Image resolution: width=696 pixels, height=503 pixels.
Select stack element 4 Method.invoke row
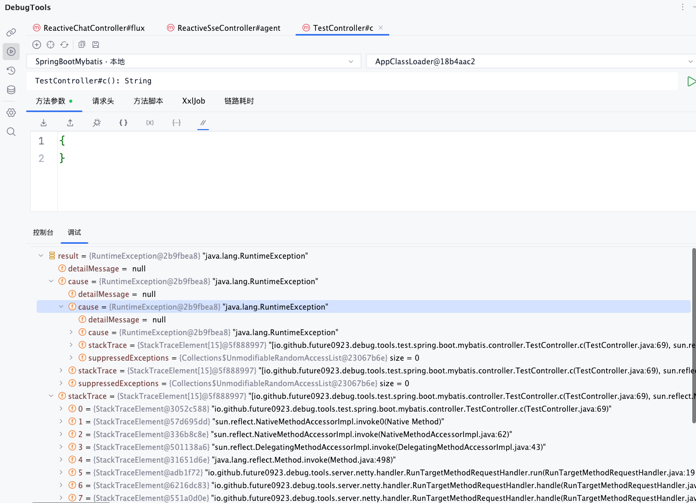[x=364, y=460]
